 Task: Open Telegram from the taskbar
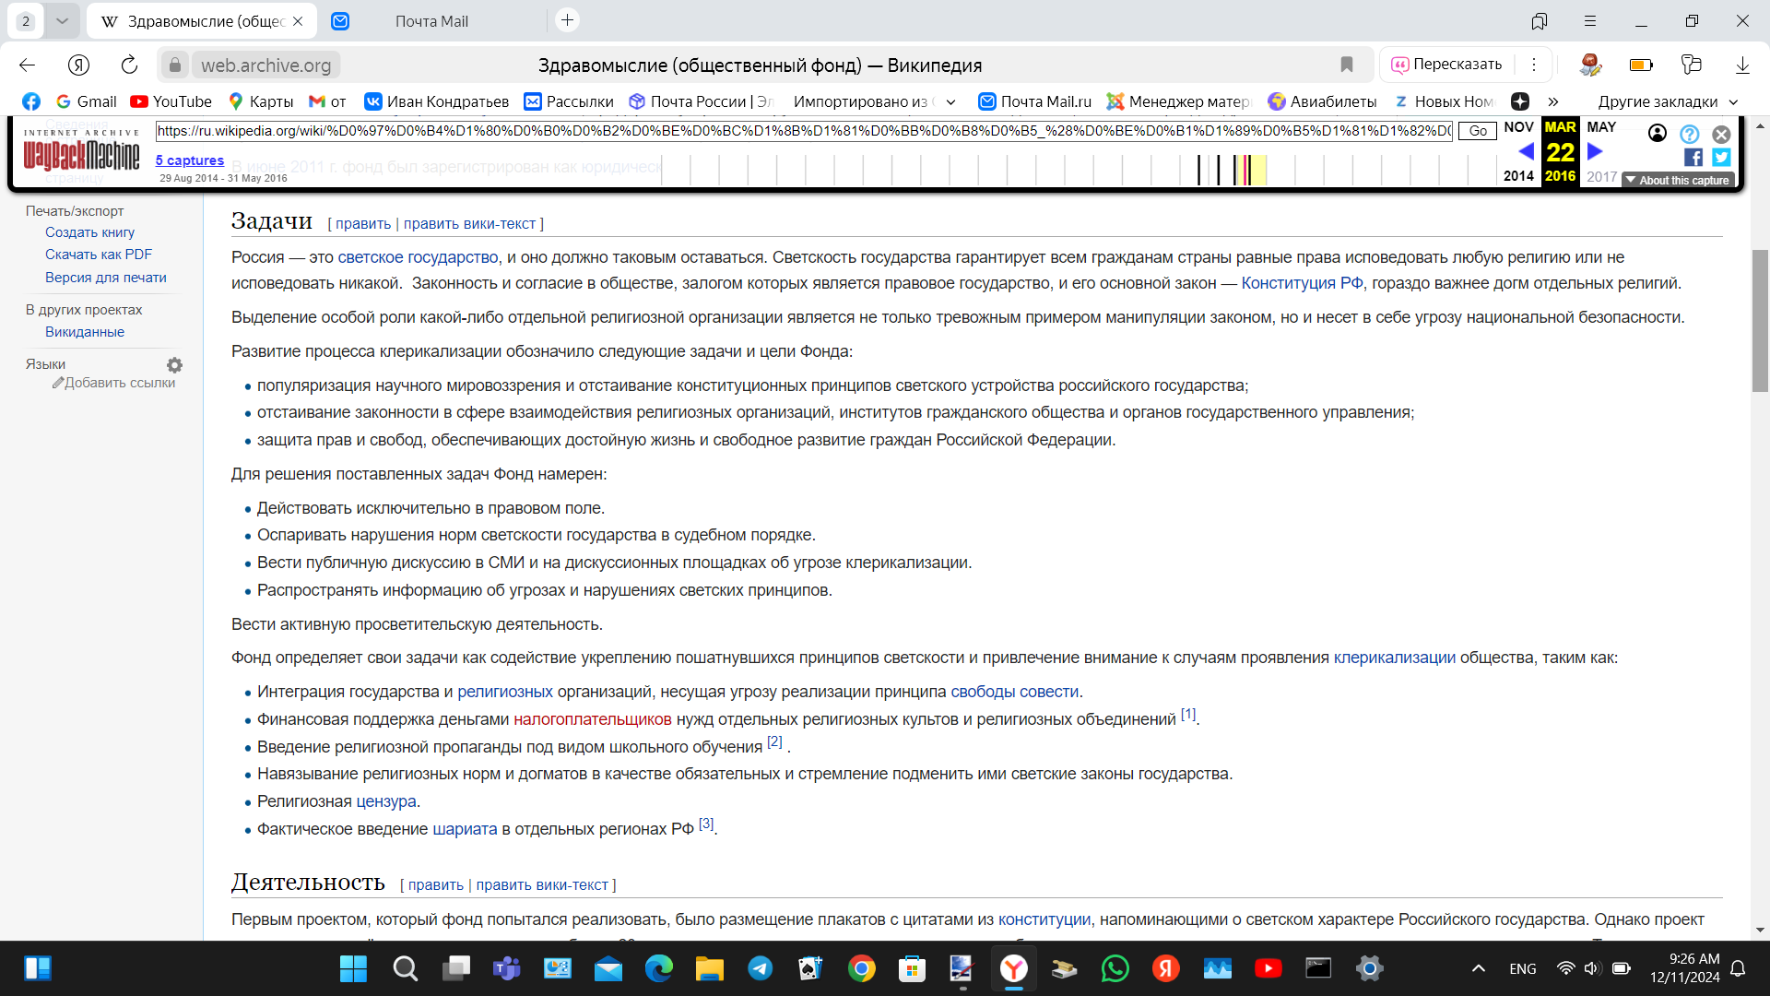point(761,968)
